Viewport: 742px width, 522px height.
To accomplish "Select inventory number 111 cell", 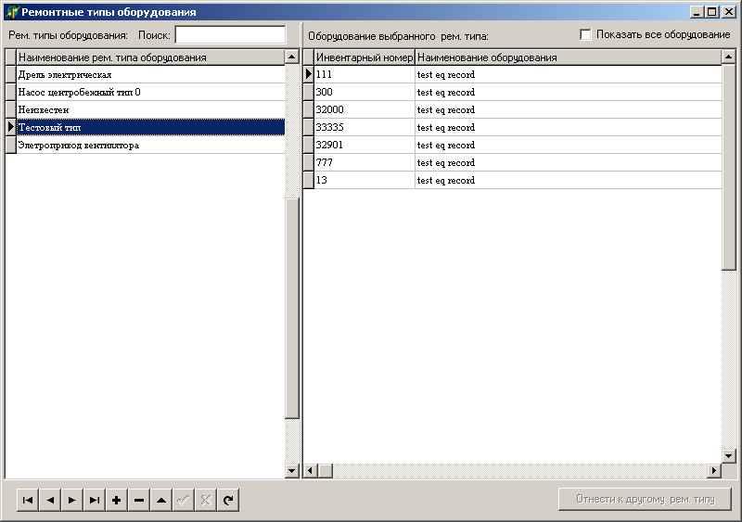I will pyautogui.click(x=365, y=74).
